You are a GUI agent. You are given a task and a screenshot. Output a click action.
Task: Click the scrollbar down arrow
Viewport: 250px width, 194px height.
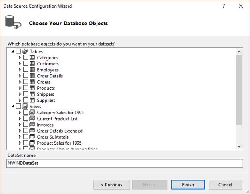point(239,146)
